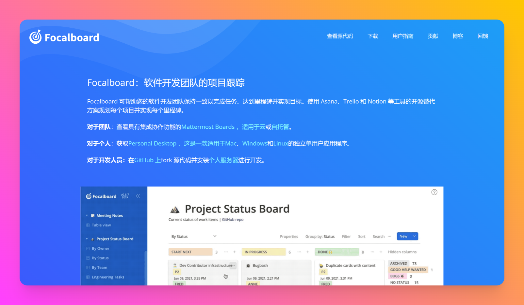Click the help question mark icon
Screen dimensions: 524x305
pyautogui.click(x=434, y=192)
